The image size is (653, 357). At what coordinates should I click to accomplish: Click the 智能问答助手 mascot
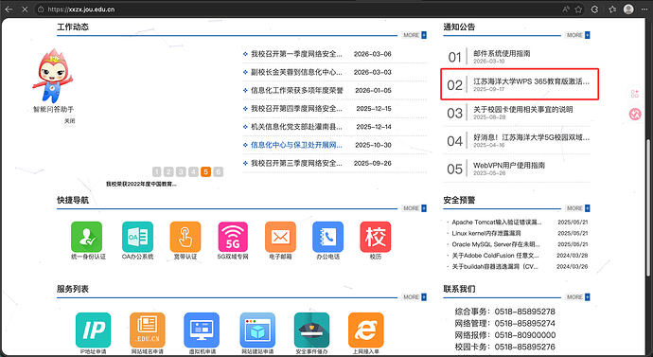pos(53,76)
